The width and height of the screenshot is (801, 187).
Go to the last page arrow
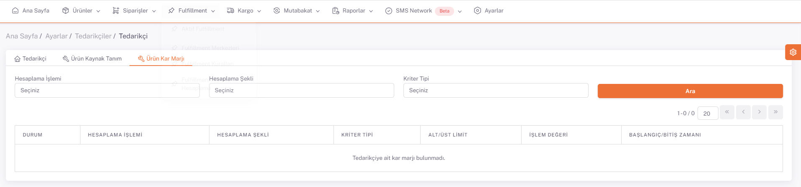pyautogui.click(x=775, y=112)
